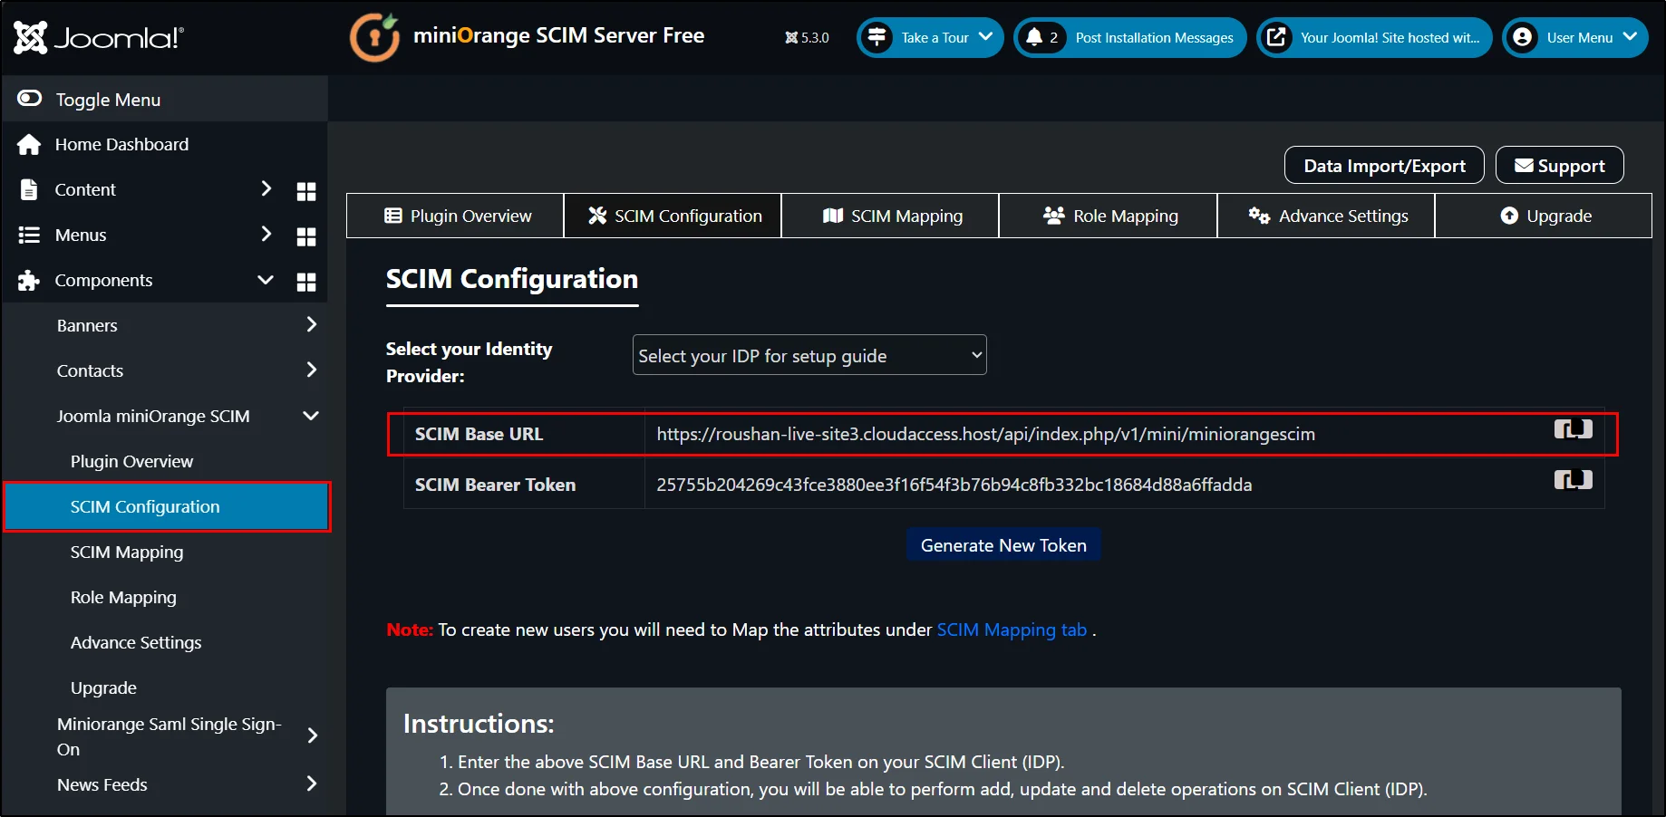Expand the Banners submenu
Screen dimensions: 1666x817
[311, 324]
